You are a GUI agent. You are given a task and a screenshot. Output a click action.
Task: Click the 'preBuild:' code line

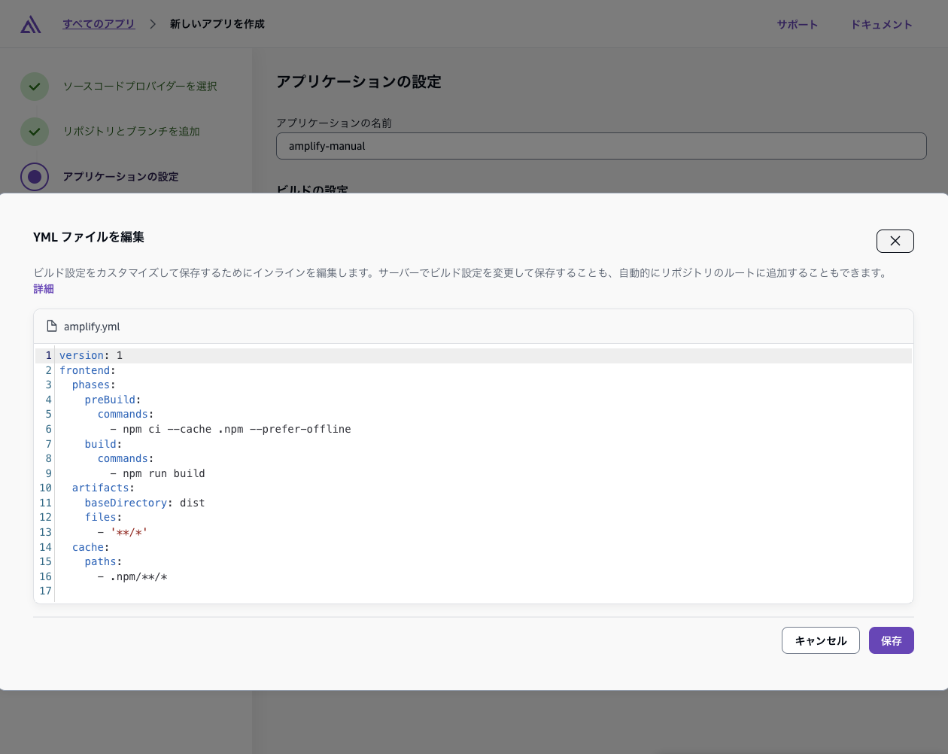coord(113,400)
